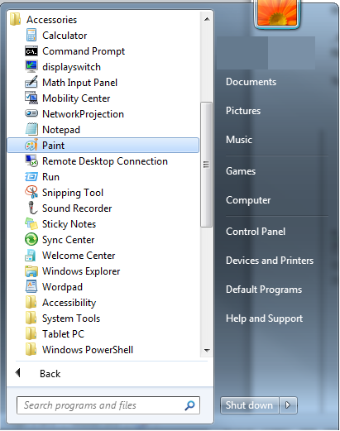This screenshot has width=340, height=431.
Task: Click 'Sticky Notes' label
Action: point(69,224)
